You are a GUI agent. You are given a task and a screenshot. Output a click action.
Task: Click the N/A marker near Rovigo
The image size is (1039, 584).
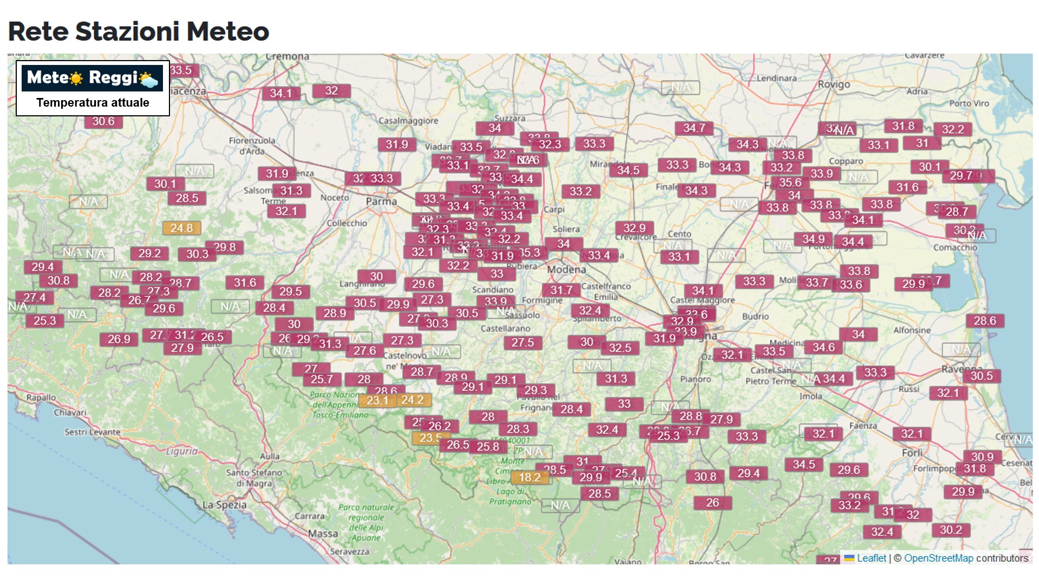coord(681,88)
